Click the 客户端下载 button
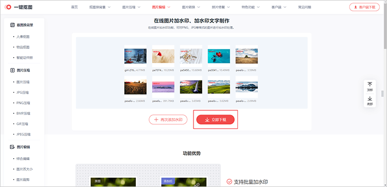The height and width of the screenshot is (187, 387). [364, 7]
